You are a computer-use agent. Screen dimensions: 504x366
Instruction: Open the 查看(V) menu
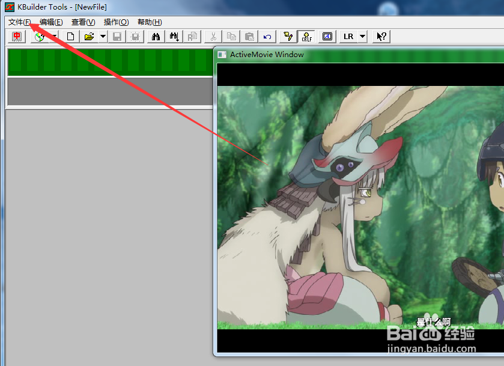tap(83, 22)
